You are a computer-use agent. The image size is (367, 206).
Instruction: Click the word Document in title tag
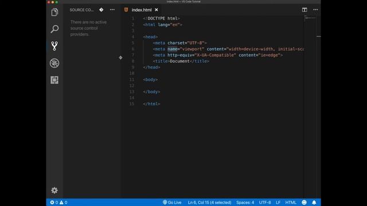179,61
